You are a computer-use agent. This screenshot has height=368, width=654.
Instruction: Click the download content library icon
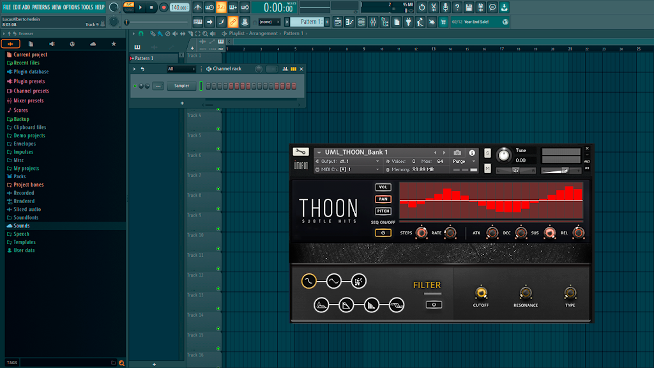(505, 8)
